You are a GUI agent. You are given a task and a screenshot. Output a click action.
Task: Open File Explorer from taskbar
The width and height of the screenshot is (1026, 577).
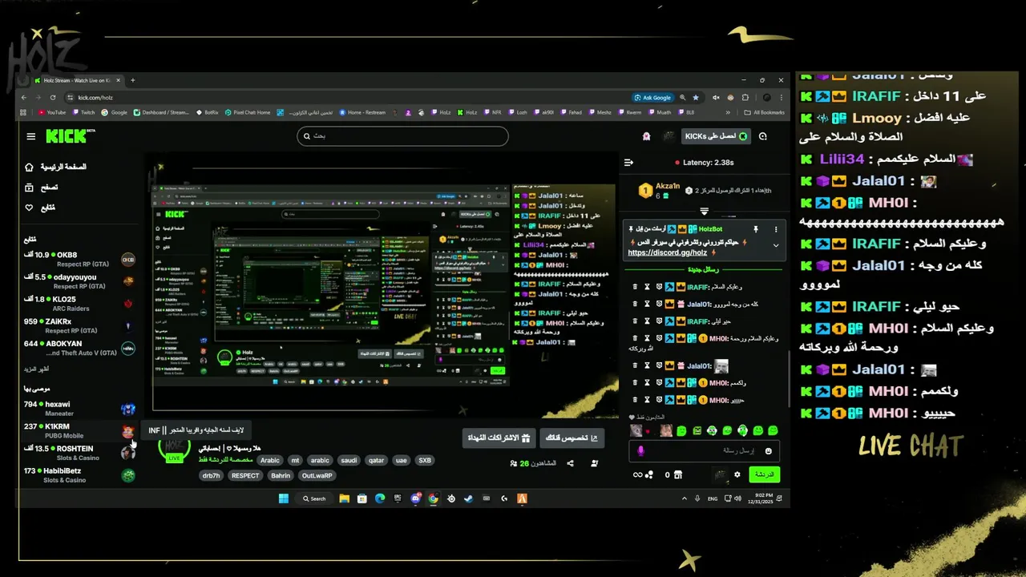pos(344,498)
